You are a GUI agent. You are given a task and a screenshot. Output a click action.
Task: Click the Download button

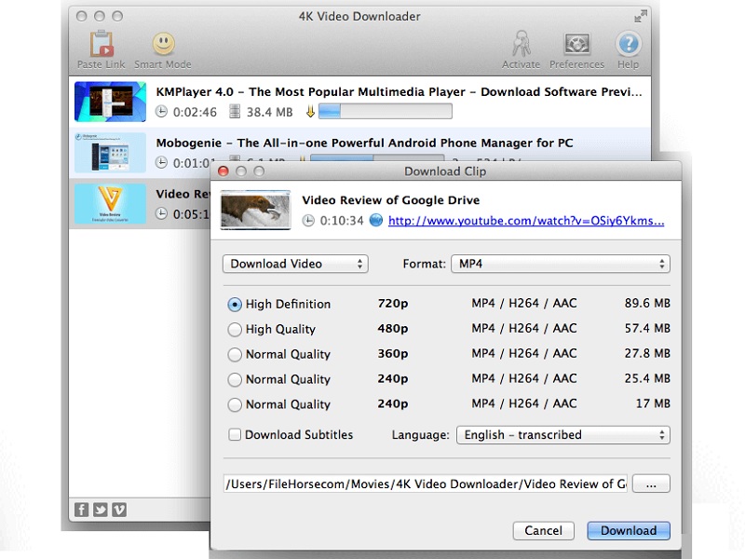[x=629, y=530]
